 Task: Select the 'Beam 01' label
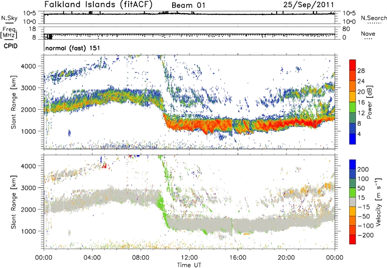point(188,5)
